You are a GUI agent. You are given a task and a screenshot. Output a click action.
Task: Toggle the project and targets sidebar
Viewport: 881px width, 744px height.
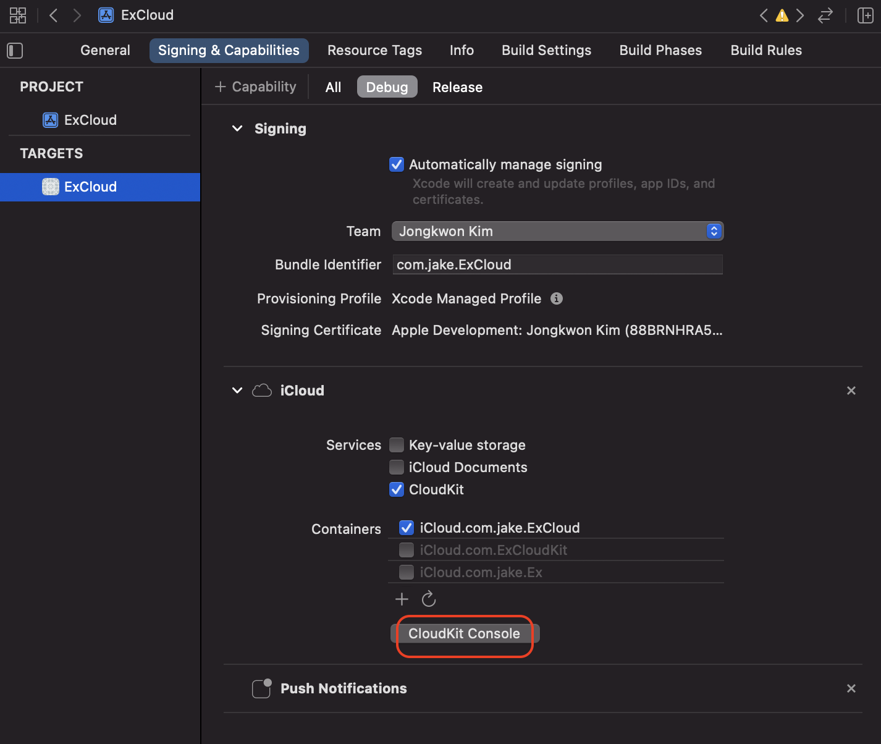(15, 51)
